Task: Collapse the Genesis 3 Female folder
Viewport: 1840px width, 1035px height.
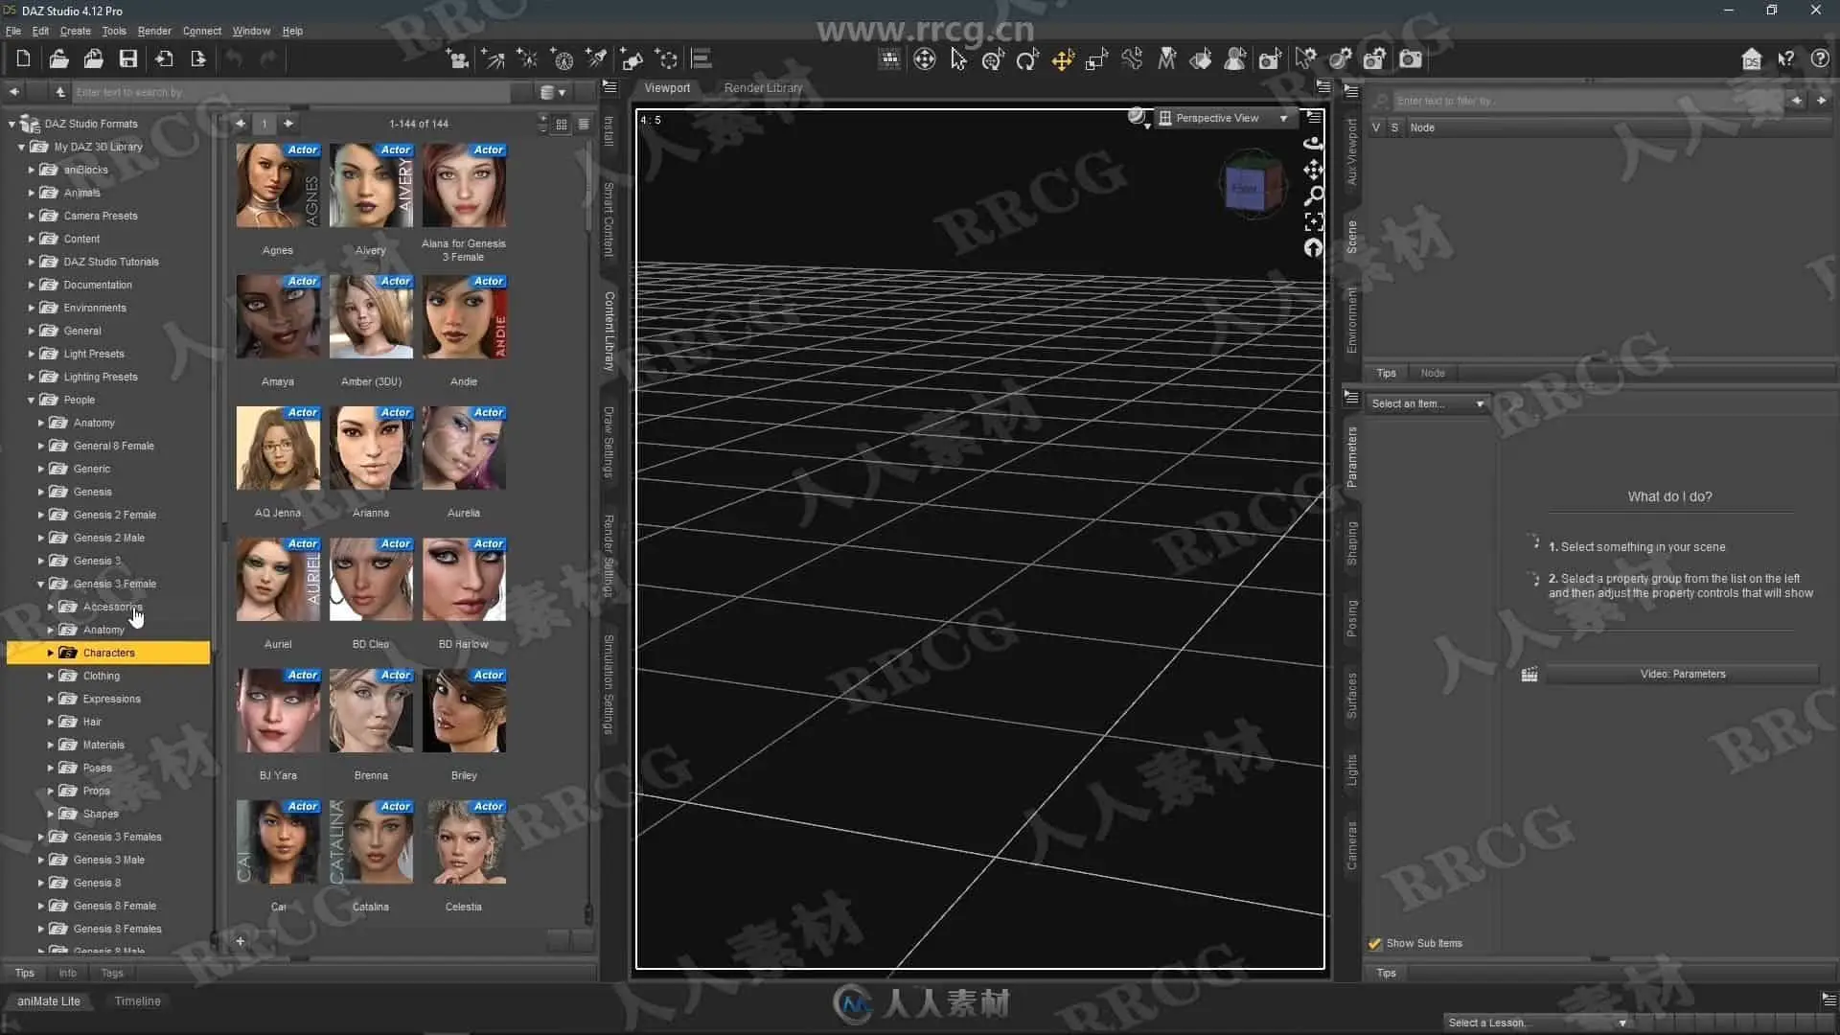Action: pos(41,584)
